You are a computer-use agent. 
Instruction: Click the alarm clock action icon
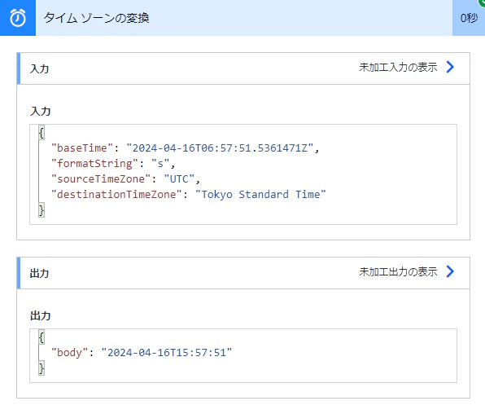[x=18, y=18]
